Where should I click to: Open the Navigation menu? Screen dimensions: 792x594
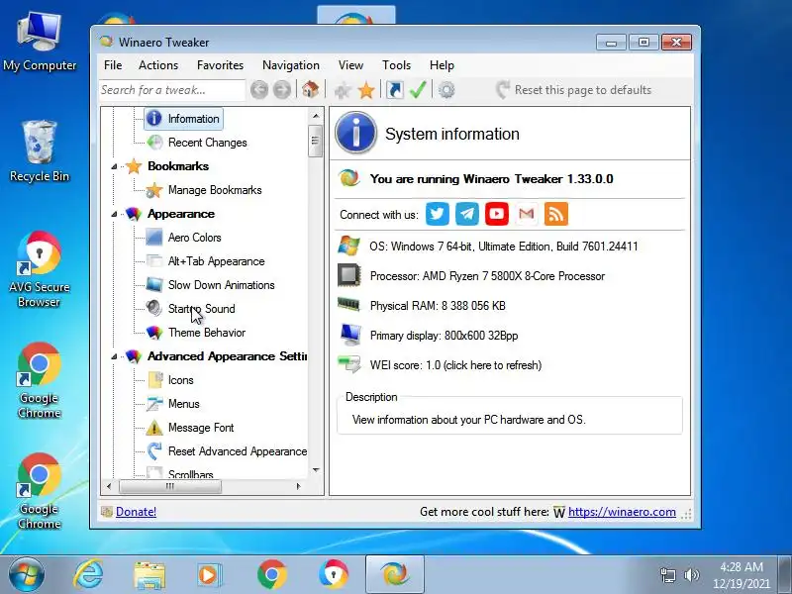pos(291,65)
